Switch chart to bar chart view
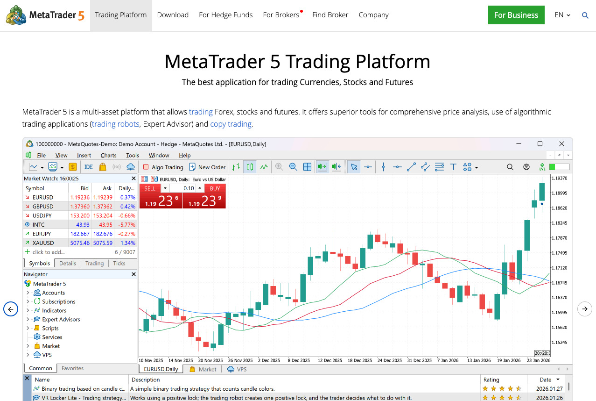The height and width of the screenshot is (401, 596). pos(237,167)
